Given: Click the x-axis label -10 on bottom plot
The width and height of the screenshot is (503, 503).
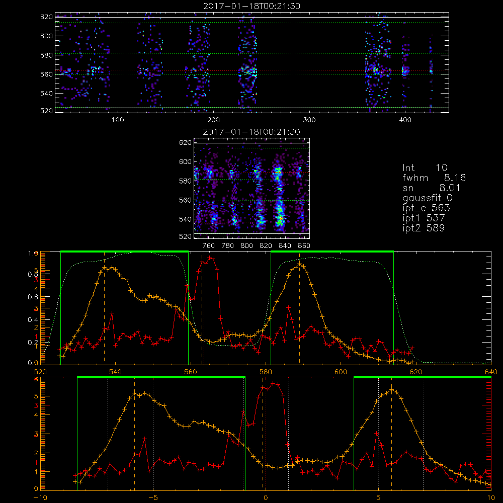Looking at the screenshot, I should 40,498.
